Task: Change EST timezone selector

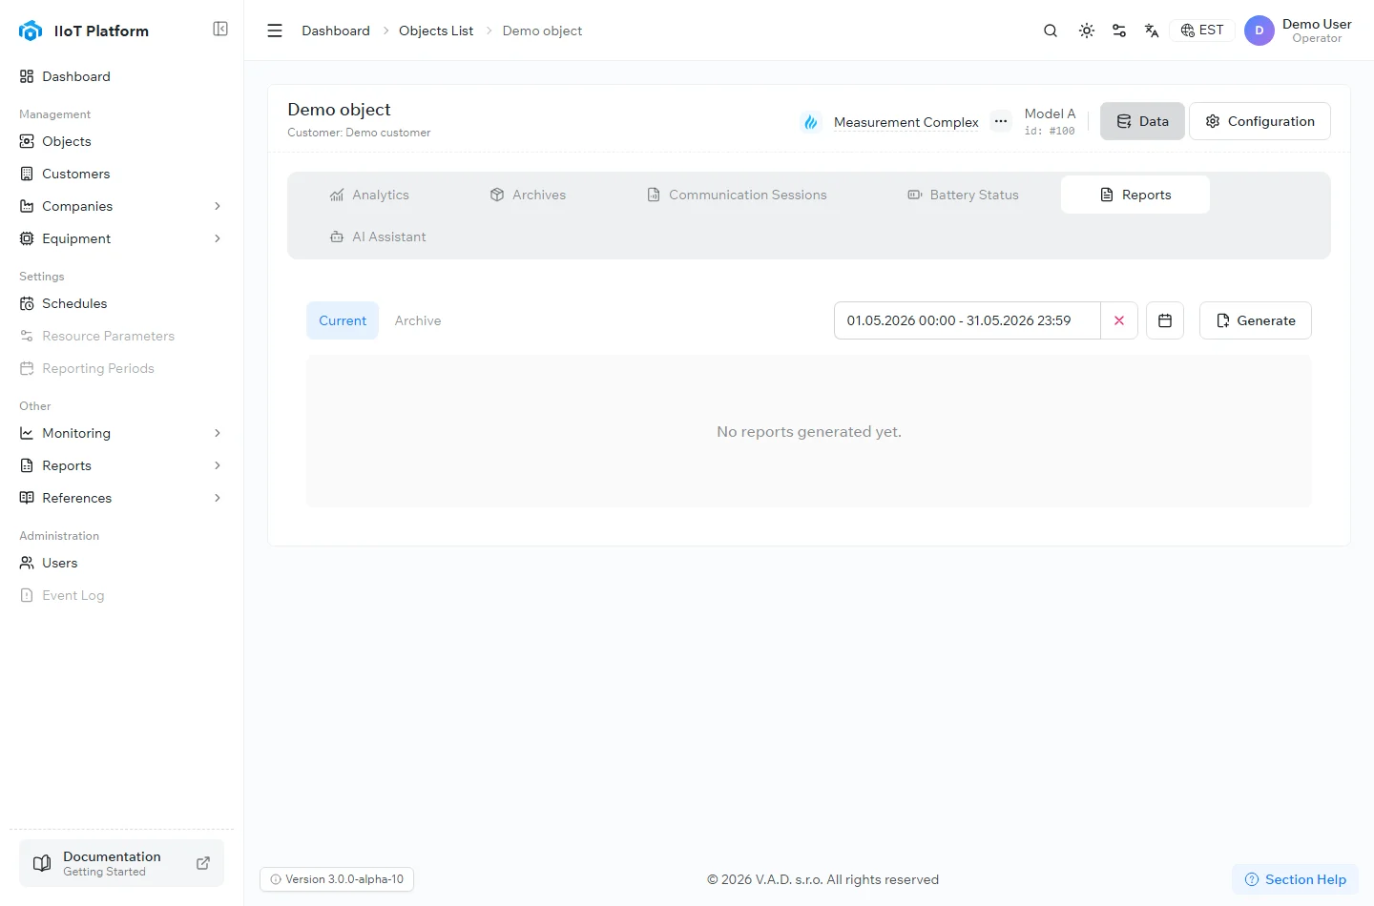Action: (1202, 31)
